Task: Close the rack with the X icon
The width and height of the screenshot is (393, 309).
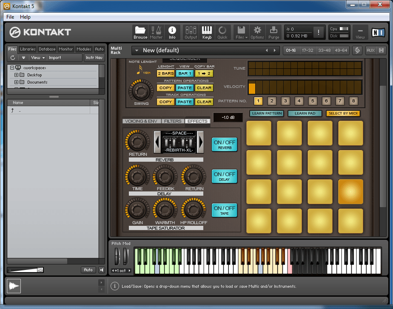Action: coord(381,50)
